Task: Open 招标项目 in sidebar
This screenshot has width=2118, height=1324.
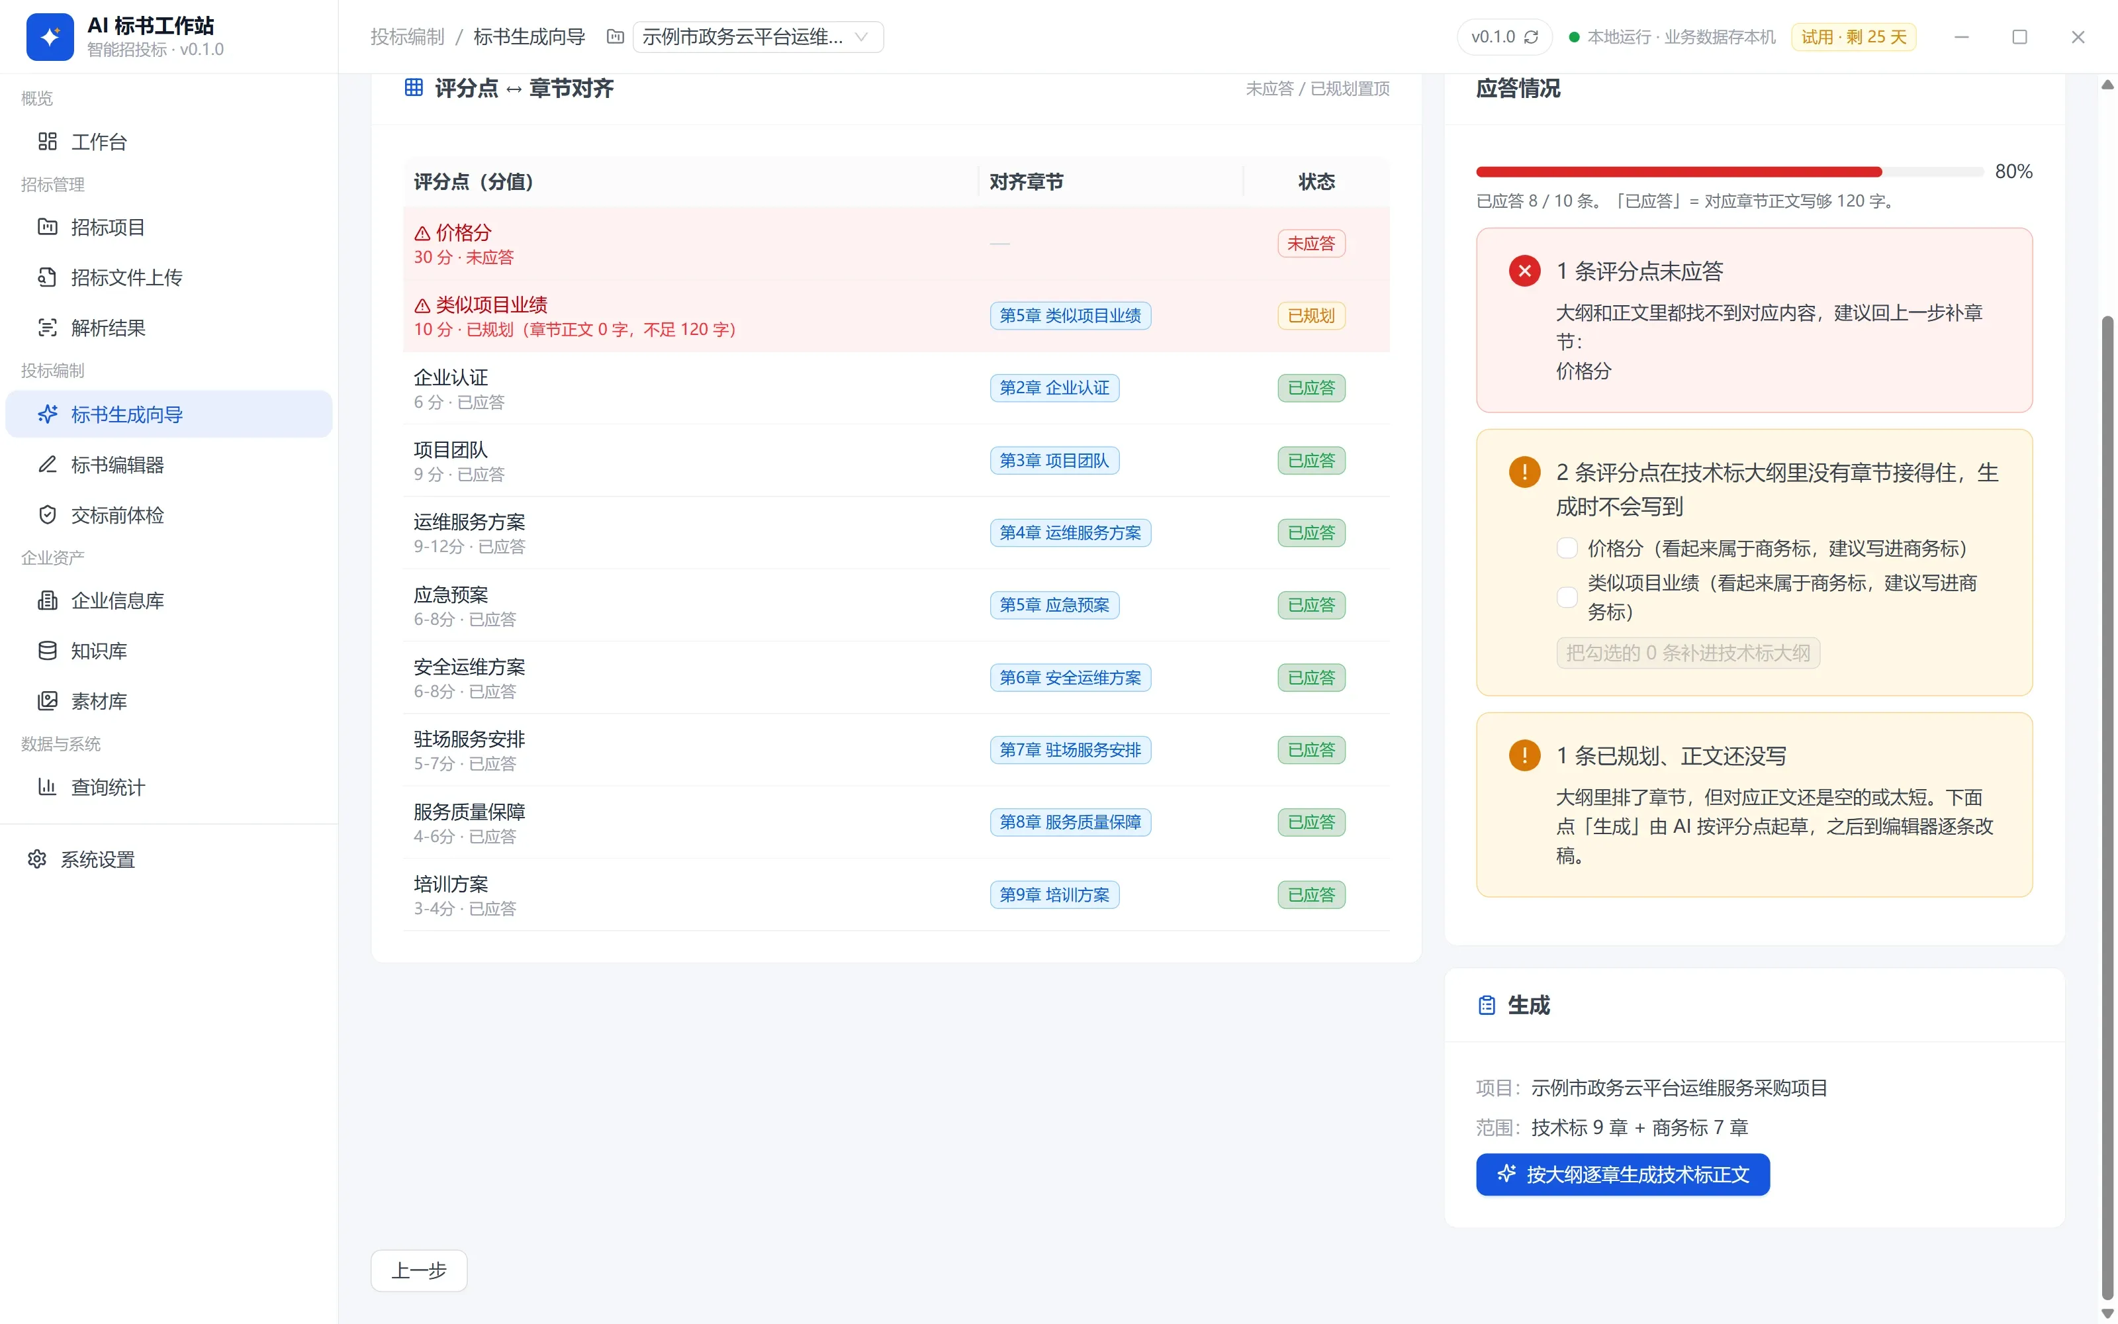Action: point(169,228)
